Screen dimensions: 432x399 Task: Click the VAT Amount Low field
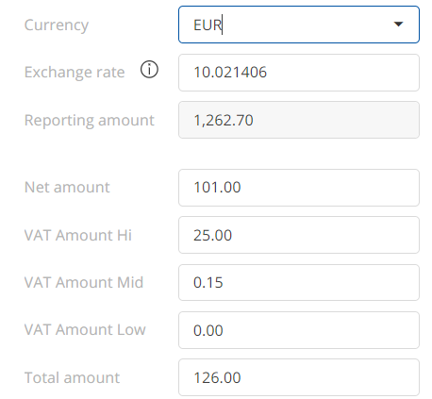pos(299,330)
